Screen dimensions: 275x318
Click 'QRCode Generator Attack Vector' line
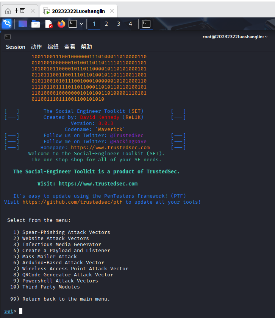click(x=68, y=274)
